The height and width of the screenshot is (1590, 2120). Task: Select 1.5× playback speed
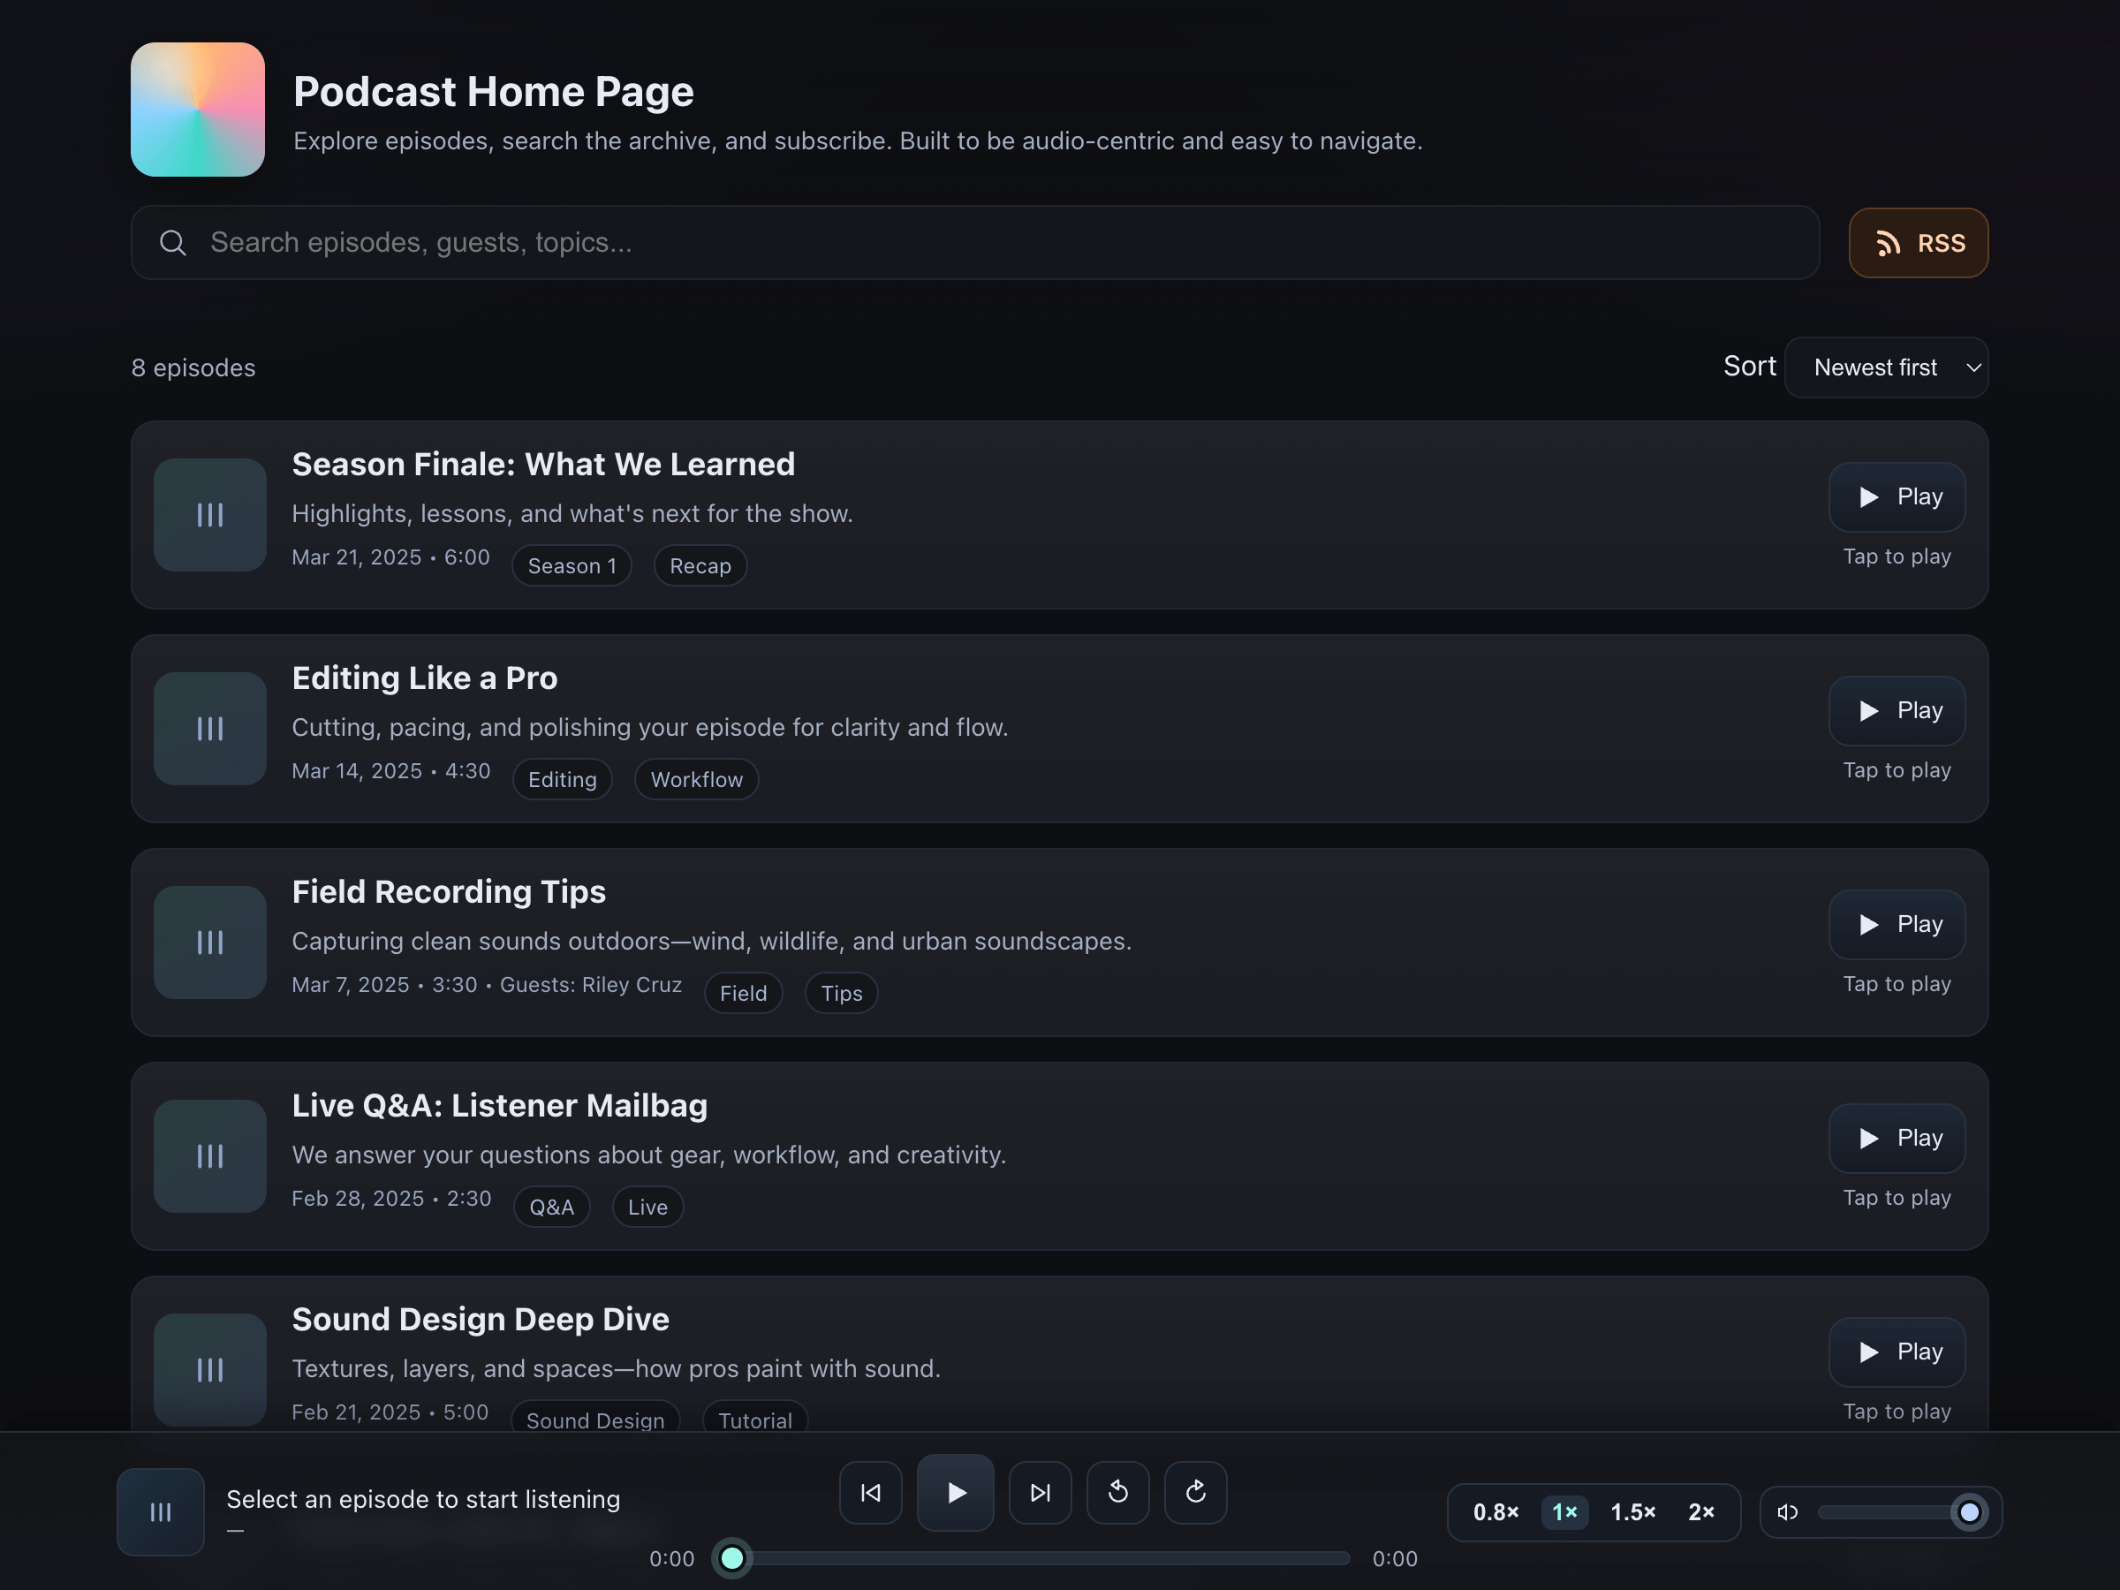(x=1632, y=1512)
